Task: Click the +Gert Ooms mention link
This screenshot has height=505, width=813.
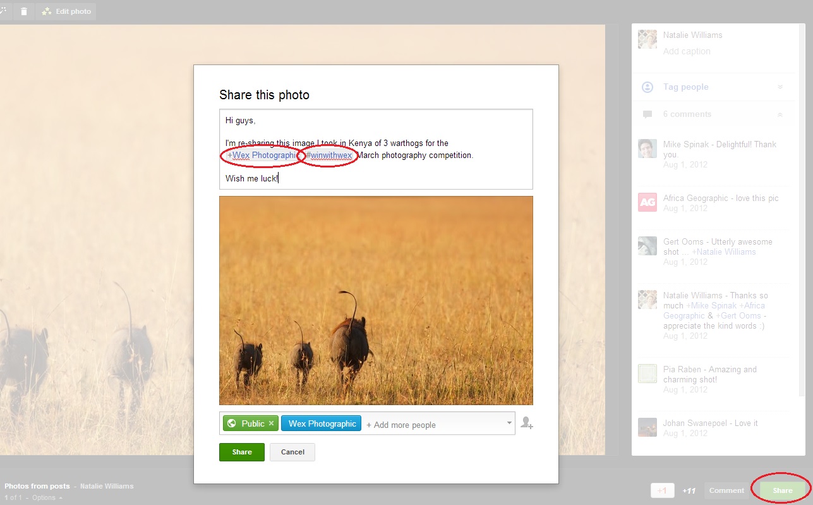Action: coord(738,315)
